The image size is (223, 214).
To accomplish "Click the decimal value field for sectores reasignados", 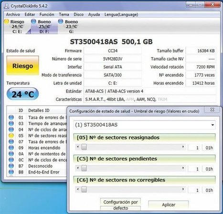I will tap(194, 148).
